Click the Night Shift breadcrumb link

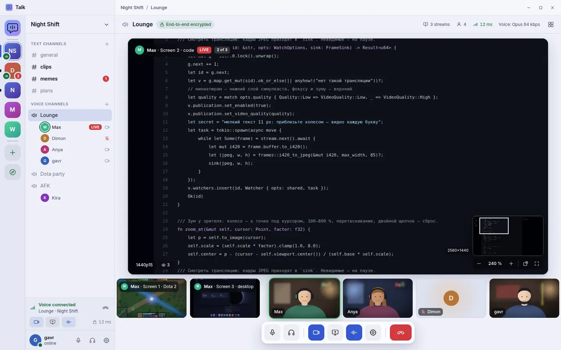point(132,8)
